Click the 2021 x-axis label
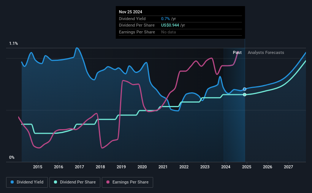312x193 pixels. (163, 167)
